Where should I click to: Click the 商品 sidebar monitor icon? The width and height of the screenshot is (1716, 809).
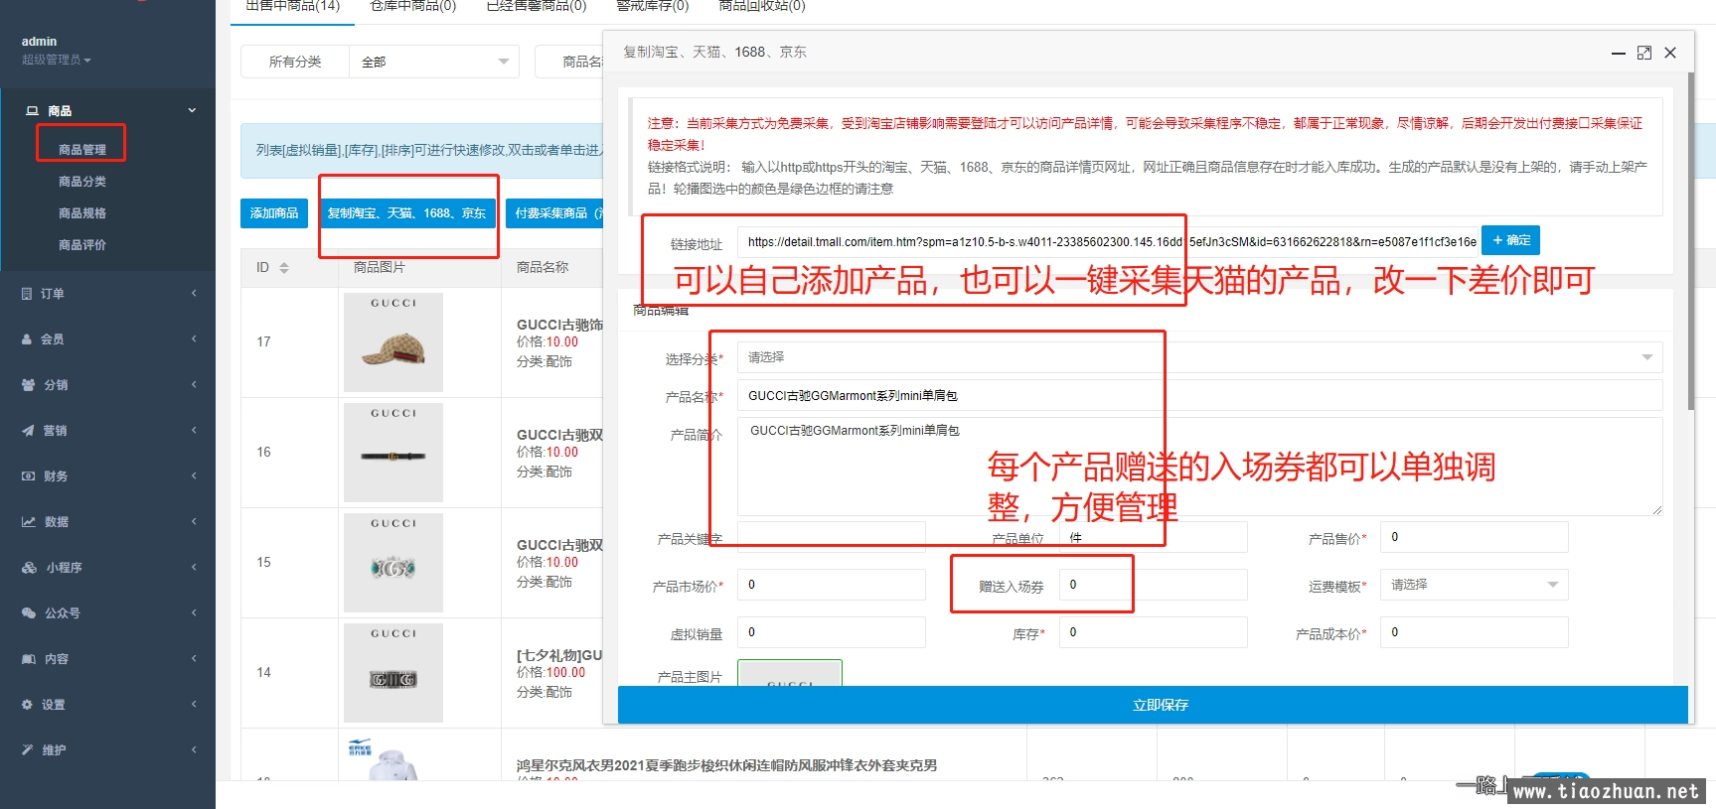(x=32, y=111)
